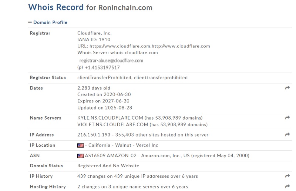Open share arrow in IP Address row
The height and width of the screenshot is (191, 296).
[x=287, y=134]
